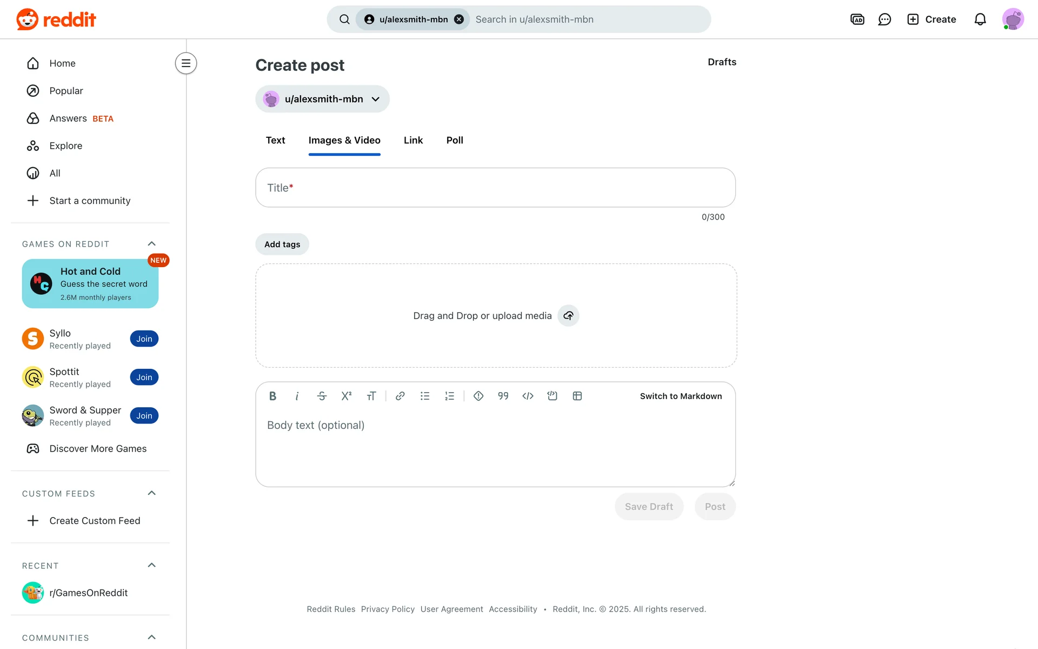
Task: Apply strikethrough formatting
Action: click(x=322, y=396)
